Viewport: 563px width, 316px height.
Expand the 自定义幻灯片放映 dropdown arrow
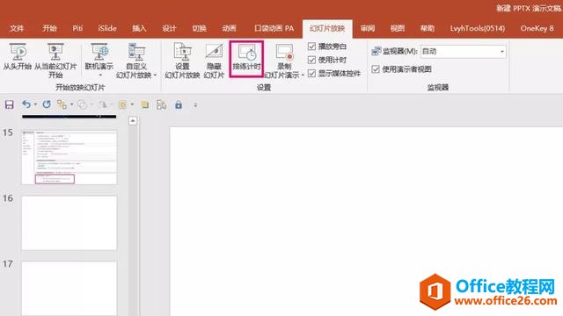pos(155,75)
